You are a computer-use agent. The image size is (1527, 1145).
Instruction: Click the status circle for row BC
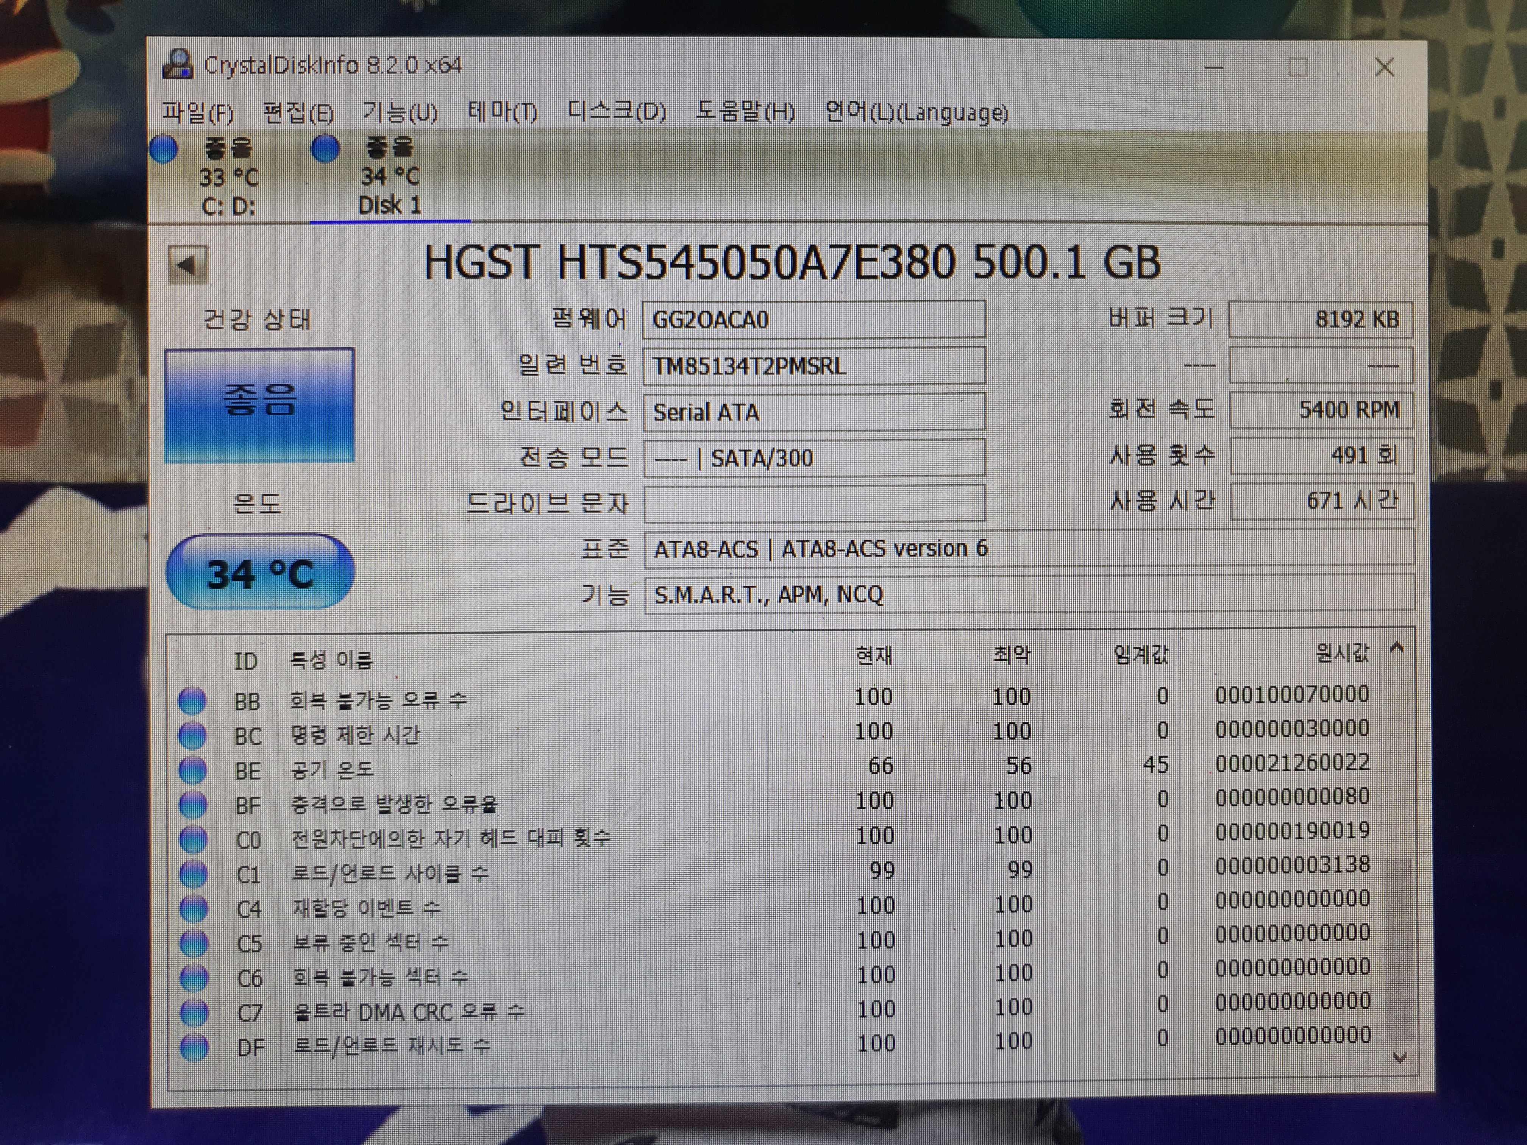coord(192,735)
